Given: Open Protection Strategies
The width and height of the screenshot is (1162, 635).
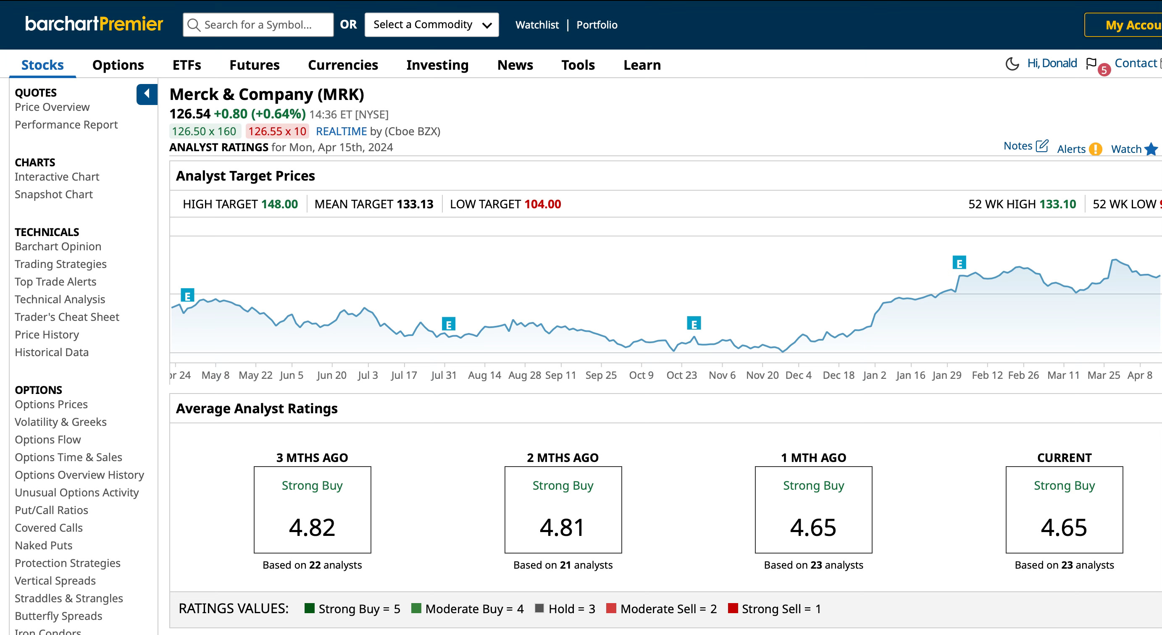Looking at the screenshot, I should [68, 563].
